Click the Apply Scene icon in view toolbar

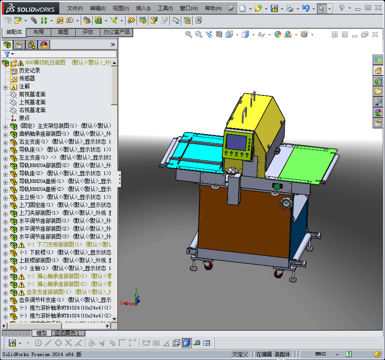(x=288, y=34)
